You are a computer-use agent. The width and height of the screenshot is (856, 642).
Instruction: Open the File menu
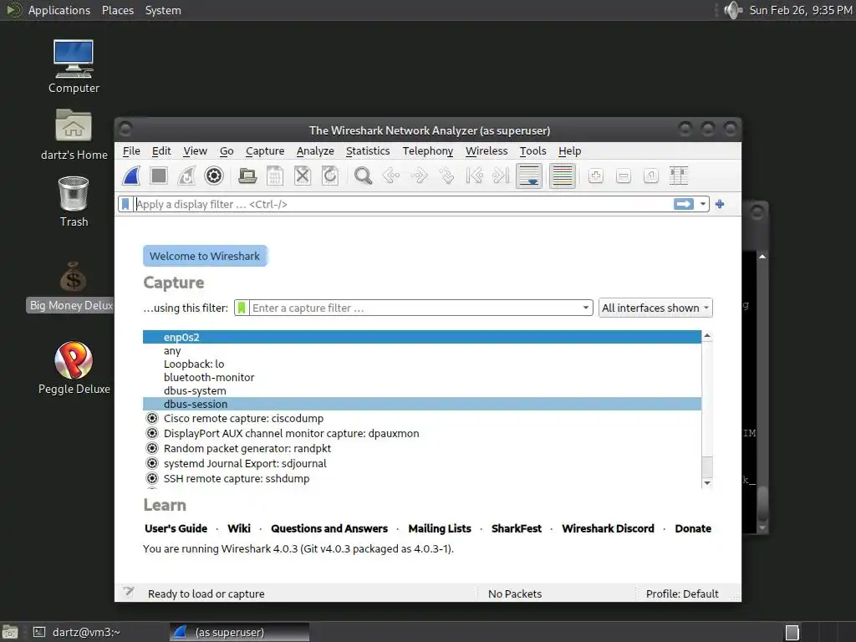tap(131, 151)
